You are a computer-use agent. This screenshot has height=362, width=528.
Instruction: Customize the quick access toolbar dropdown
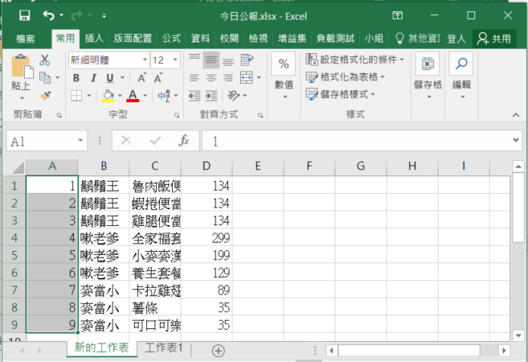(x=104, y=15)
